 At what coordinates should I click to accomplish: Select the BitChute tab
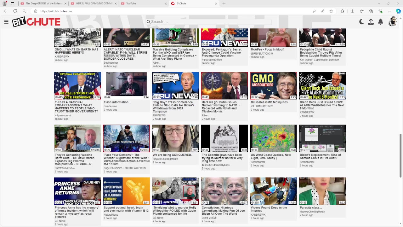pos(194,3)
